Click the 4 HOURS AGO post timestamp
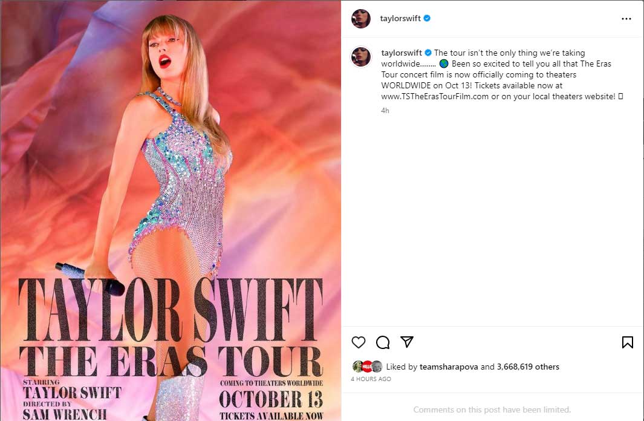This screenshot has width=644, height=421. pyautogui.click(x=371, y=379)
